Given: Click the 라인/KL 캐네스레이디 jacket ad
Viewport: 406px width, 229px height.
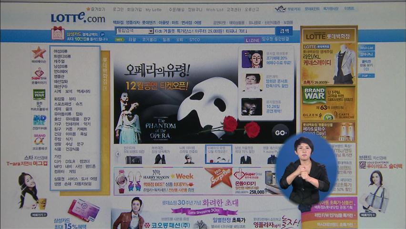Looking at the screenshot, I should (329, 64).
